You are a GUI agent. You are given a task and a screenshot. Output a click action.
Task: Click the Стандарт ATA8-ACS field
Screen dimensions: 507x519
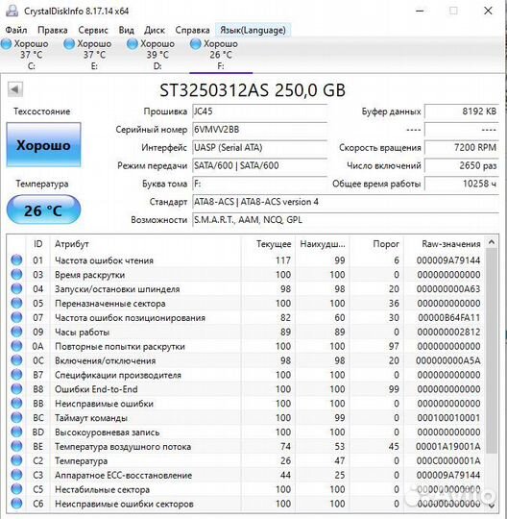point(346,202)
